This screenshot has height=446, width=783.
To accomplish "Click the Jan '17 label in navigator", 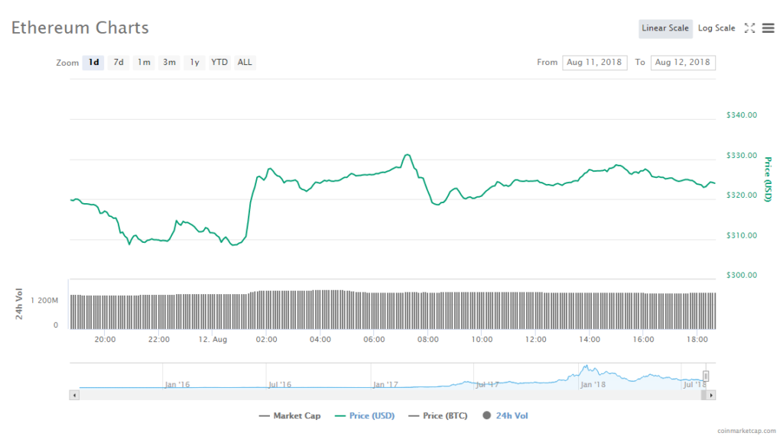I will point(385,385).
